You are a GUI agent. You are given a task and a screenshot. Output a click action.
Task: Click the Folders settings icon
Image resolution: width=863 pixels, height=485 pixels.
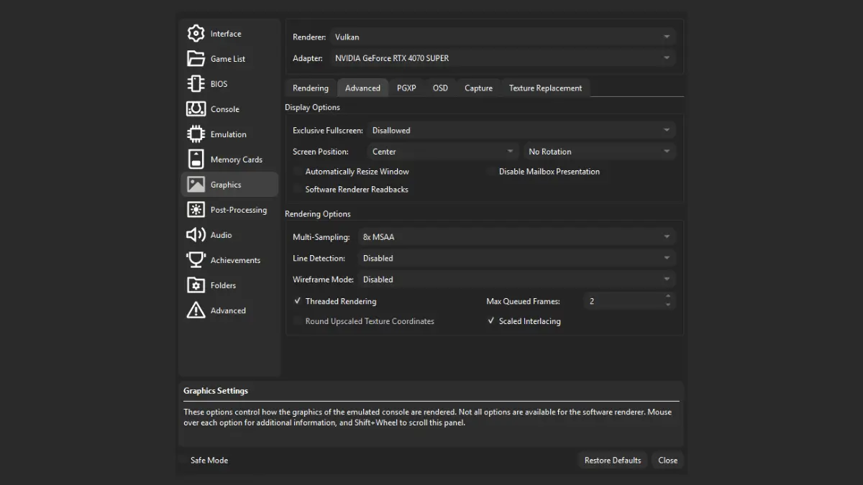[196, 285]
